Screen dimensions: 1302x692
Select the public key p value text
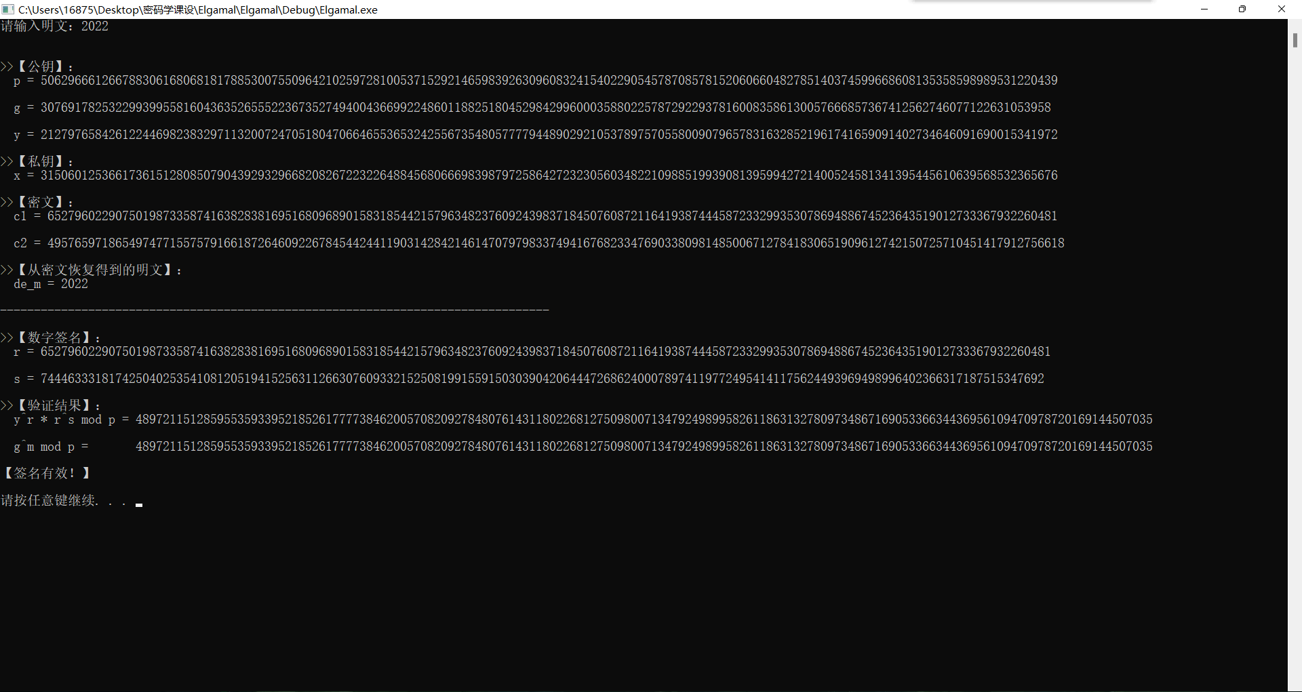pos(536,80)
